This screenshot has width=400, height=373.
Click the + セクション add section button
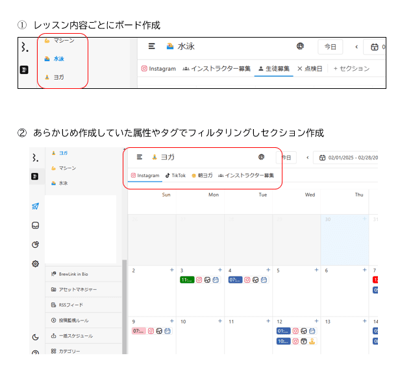pos(351,69)
